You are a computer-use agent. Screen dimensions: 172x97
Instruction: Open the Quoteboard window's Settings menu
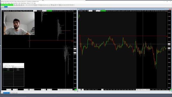coord(6,66)
